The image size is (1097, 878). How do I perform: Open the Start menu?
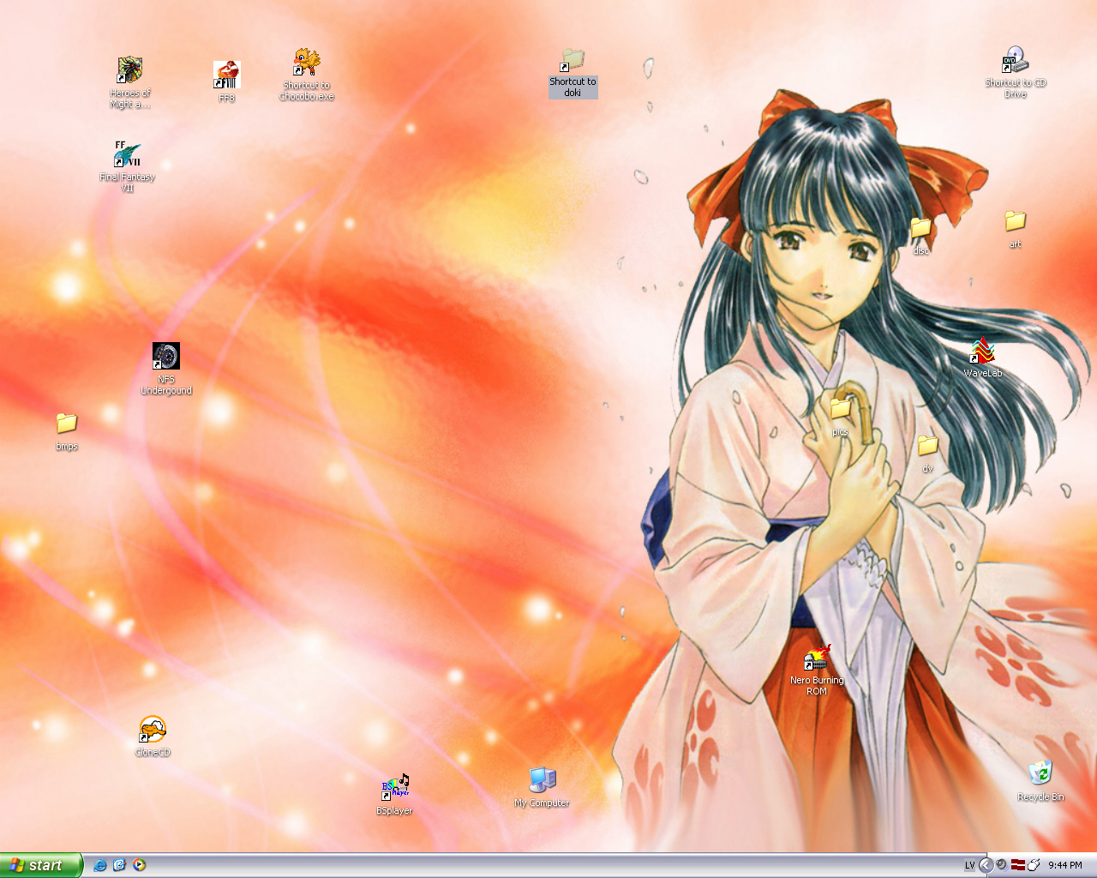click(40, 865)
